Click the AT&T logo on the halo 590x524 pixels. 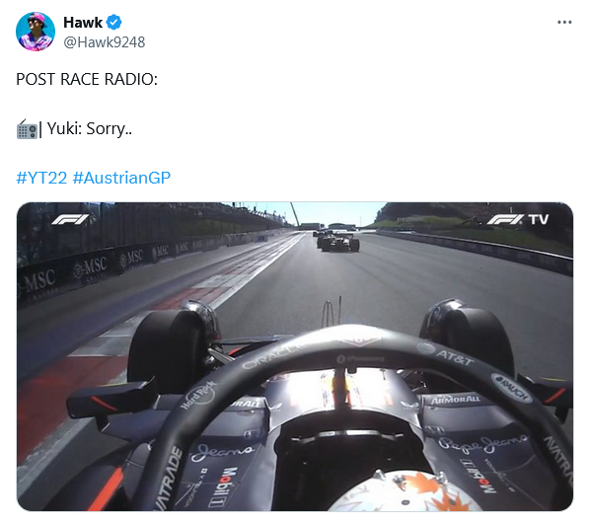[446, 354]
